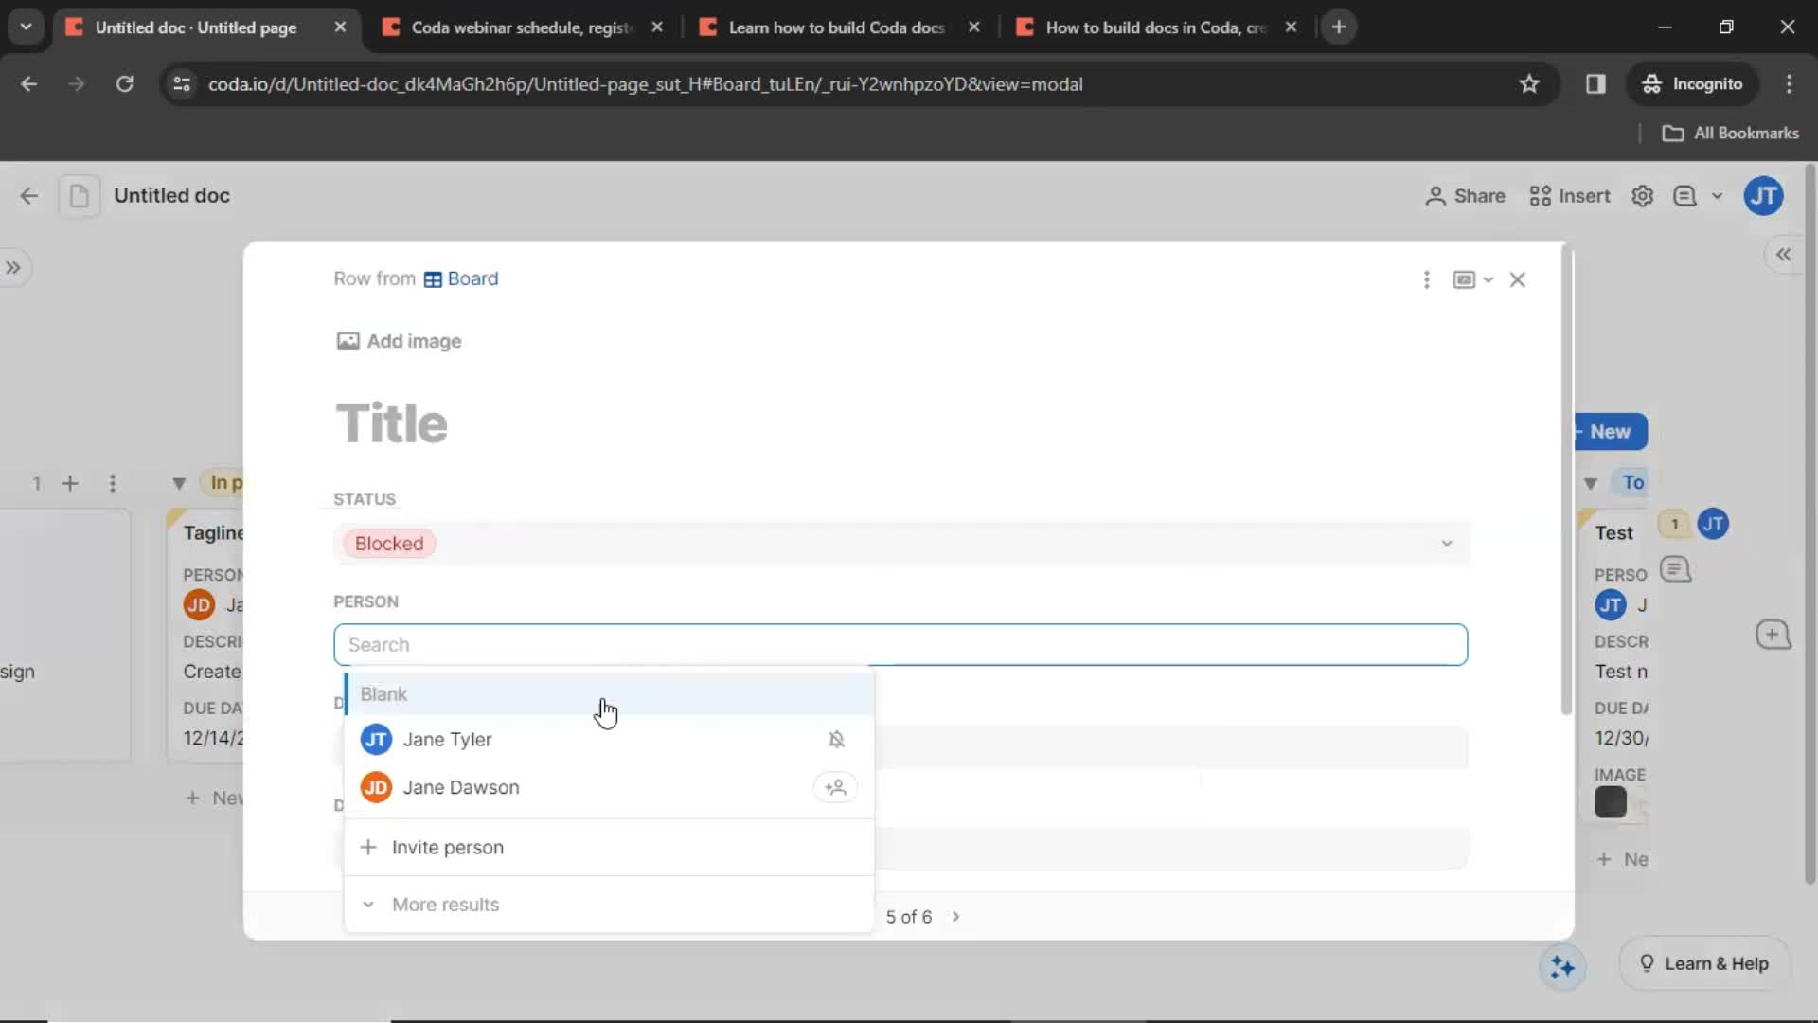Click the Learn & Help link
Screen dimensions: 1818x1023
point(1703,961)
